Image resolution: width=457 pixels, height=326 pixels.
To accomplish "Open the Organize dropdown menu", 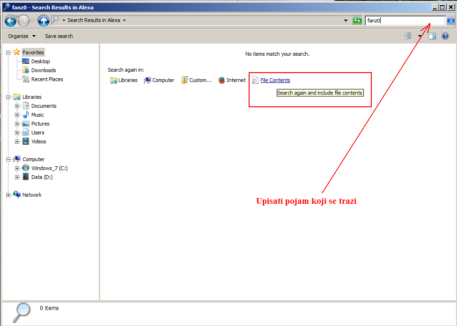I will pos(22,36).
